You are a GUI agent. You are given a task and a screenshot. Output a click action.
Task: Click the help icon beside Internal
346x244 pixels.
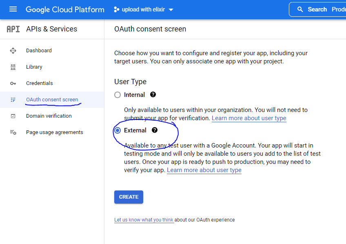153,94
